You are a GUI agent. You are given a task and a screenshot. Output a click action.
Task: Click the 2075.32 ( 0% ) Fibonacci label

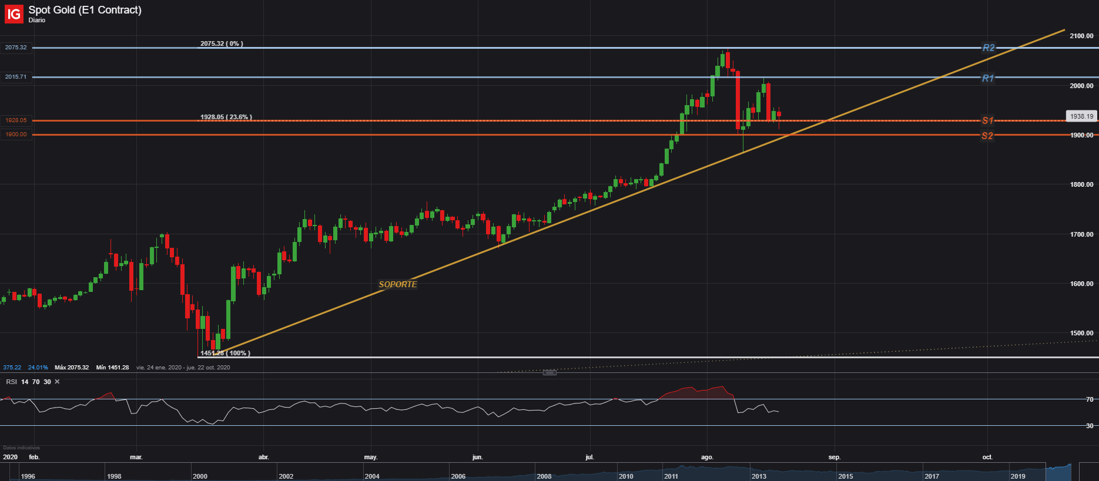click(222, 43)
